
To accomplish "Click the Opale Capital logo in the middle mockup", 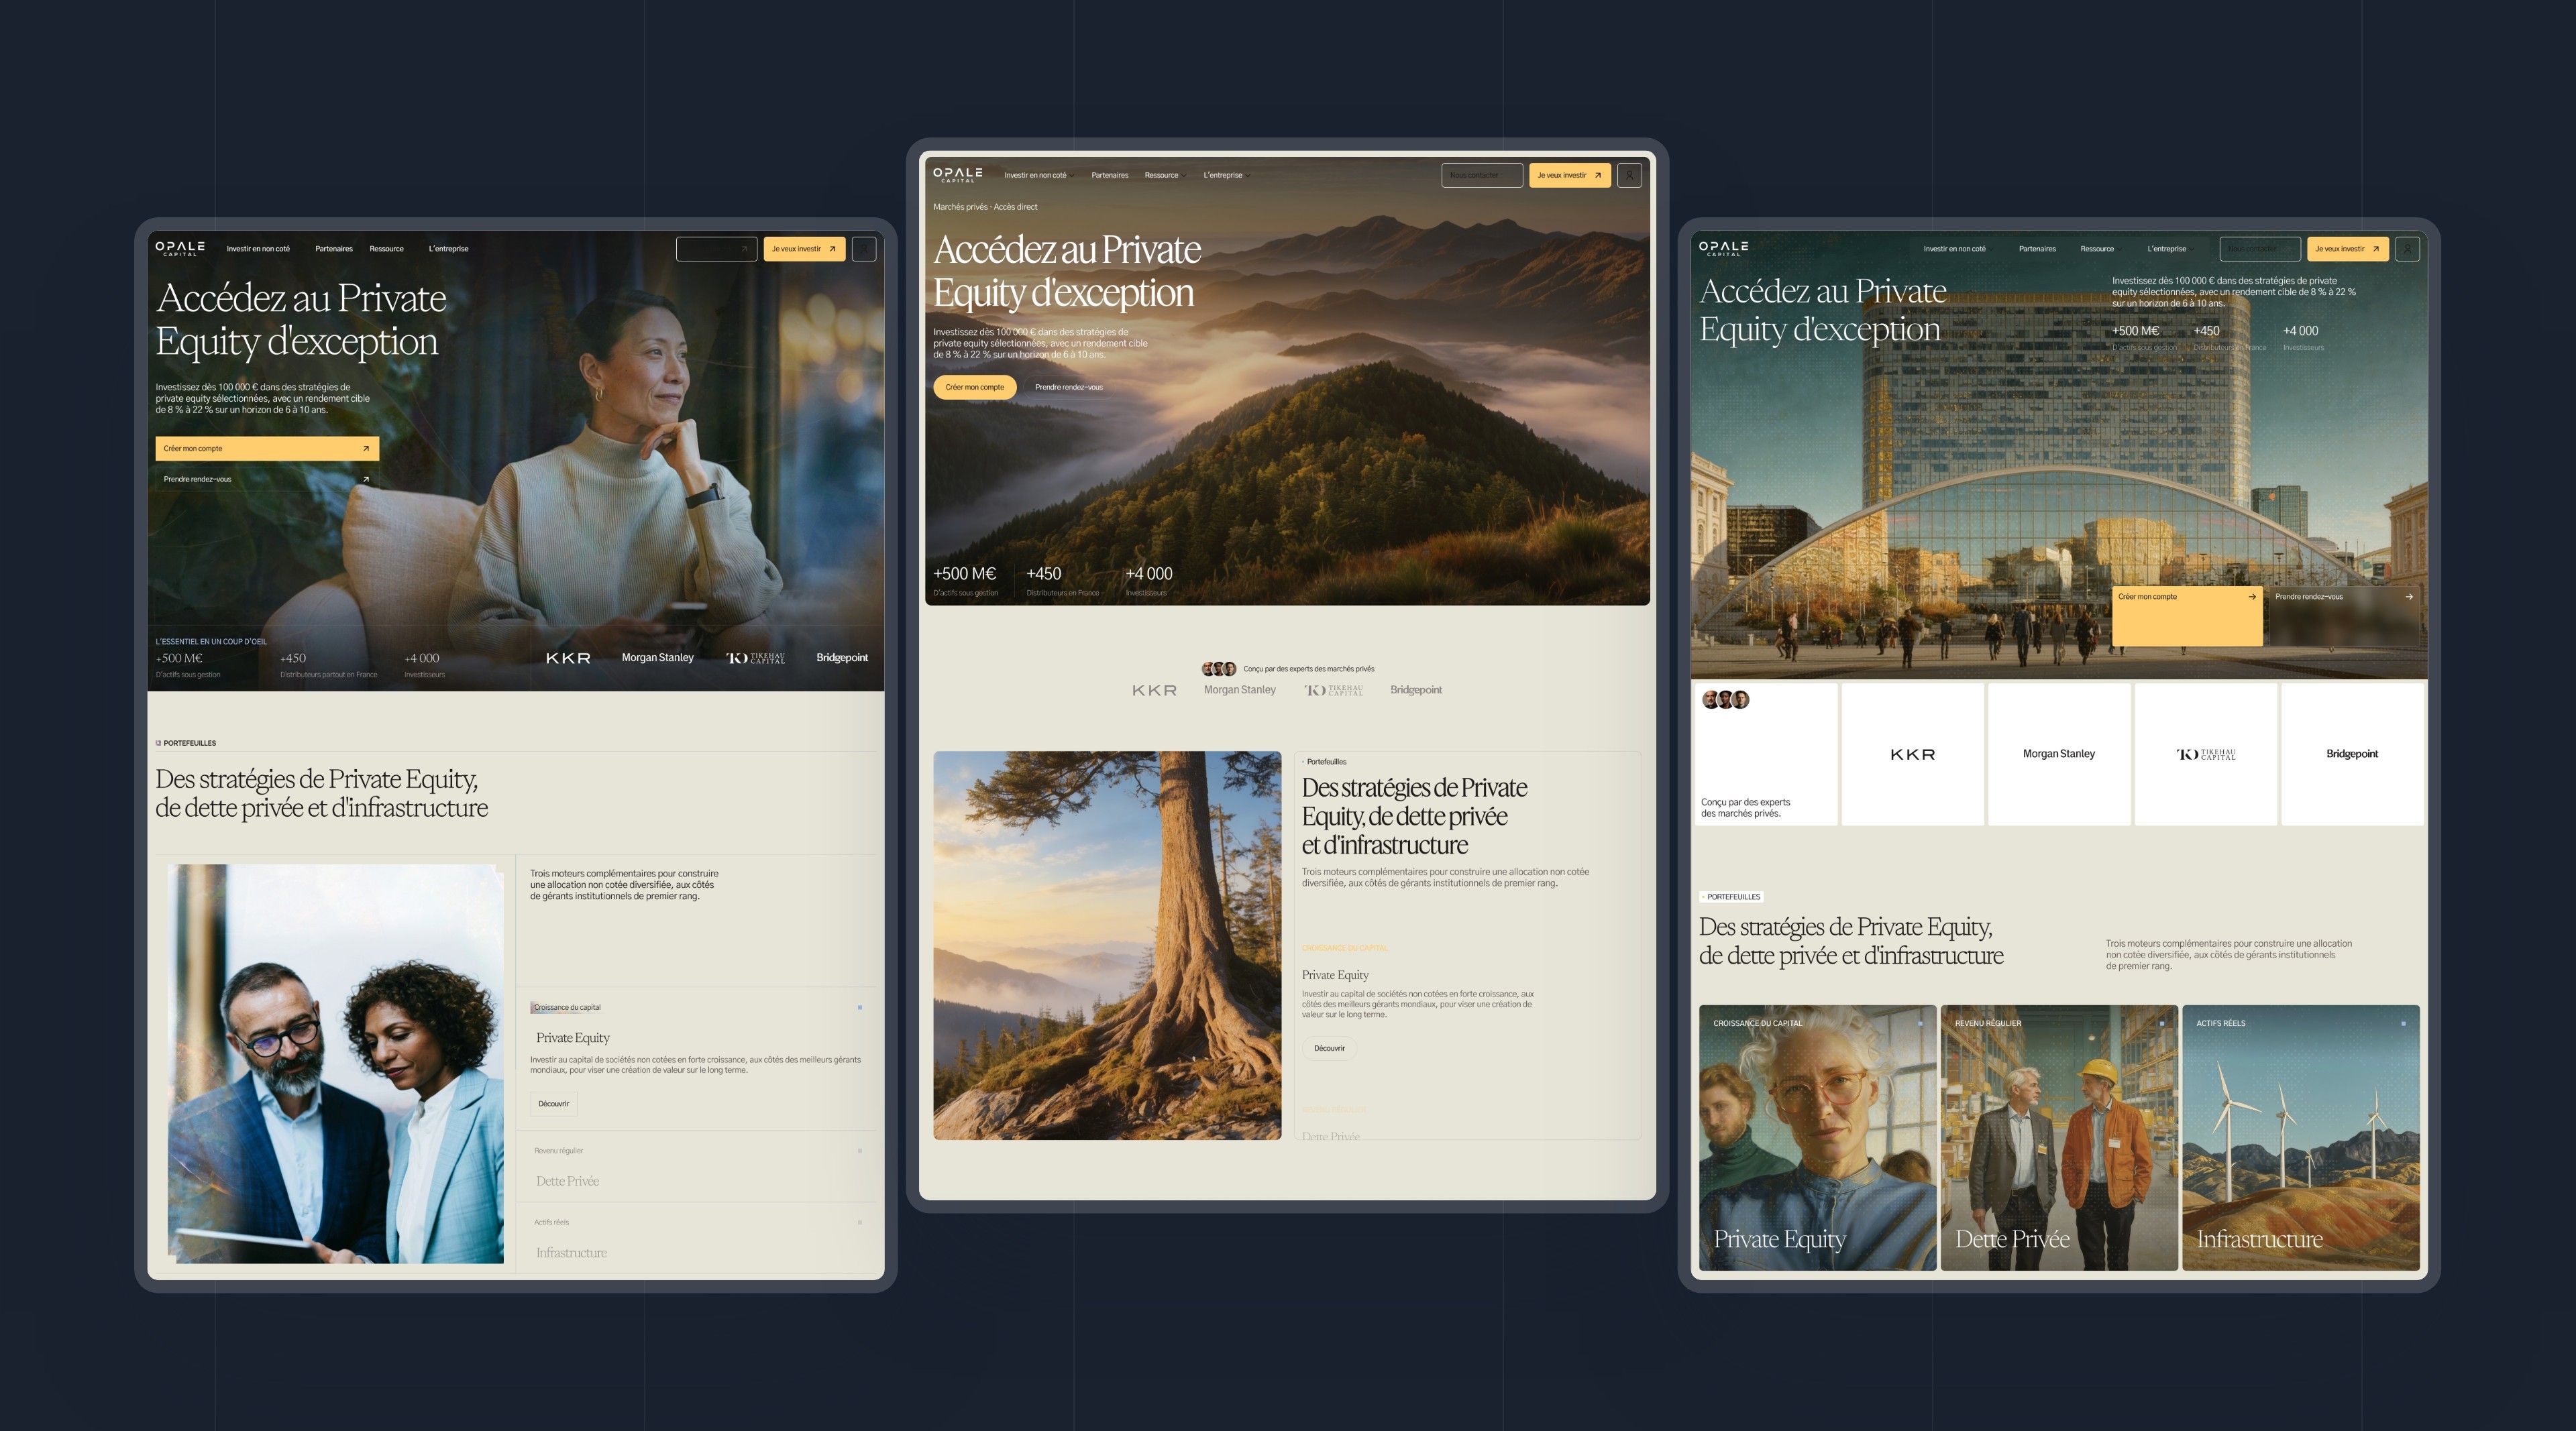I will tap(958, 175).
